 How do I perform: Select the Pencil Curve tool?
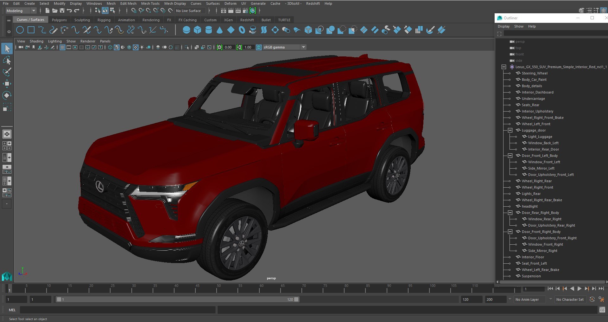53,30
